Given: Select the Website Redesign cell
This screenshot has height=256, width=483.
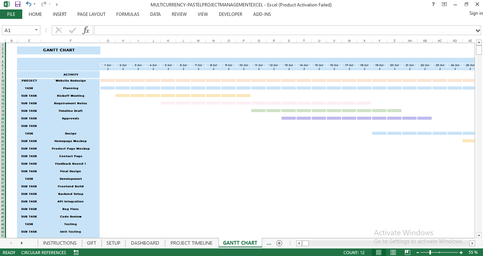Looking at the screenshot, I should (x=71, y=80).
